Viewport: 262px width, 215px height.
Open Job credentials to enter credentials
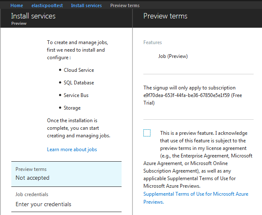[67, 199]
